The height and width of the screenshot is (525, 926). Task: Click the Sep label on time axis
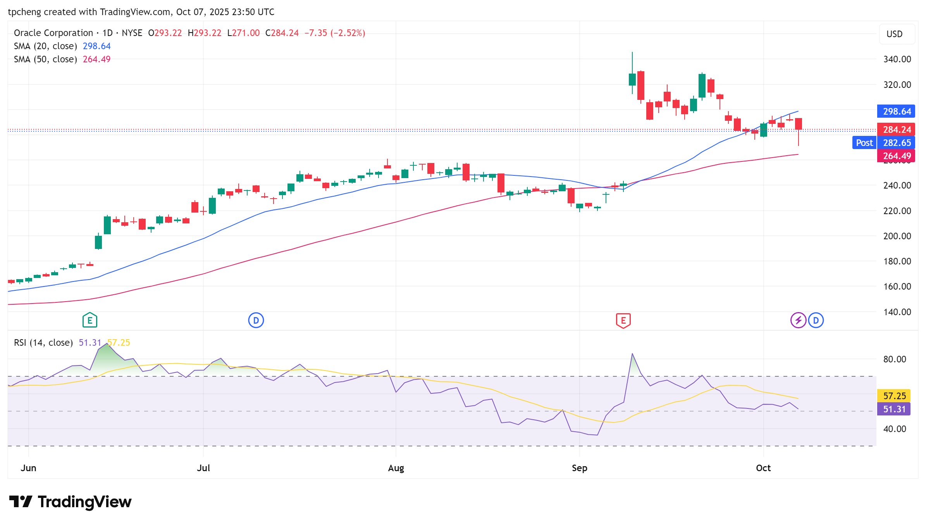coord(579,468)
